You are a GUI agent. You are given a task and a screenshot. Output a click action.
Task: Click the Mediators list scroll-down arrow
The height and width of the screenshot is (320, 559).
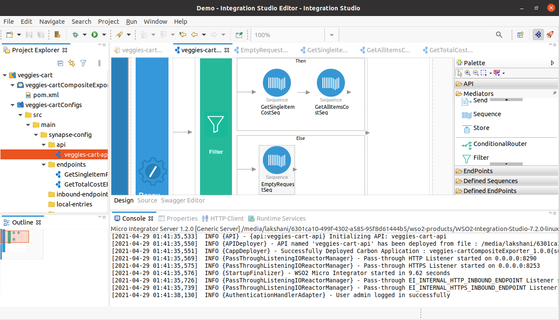[x=506, y=164]
